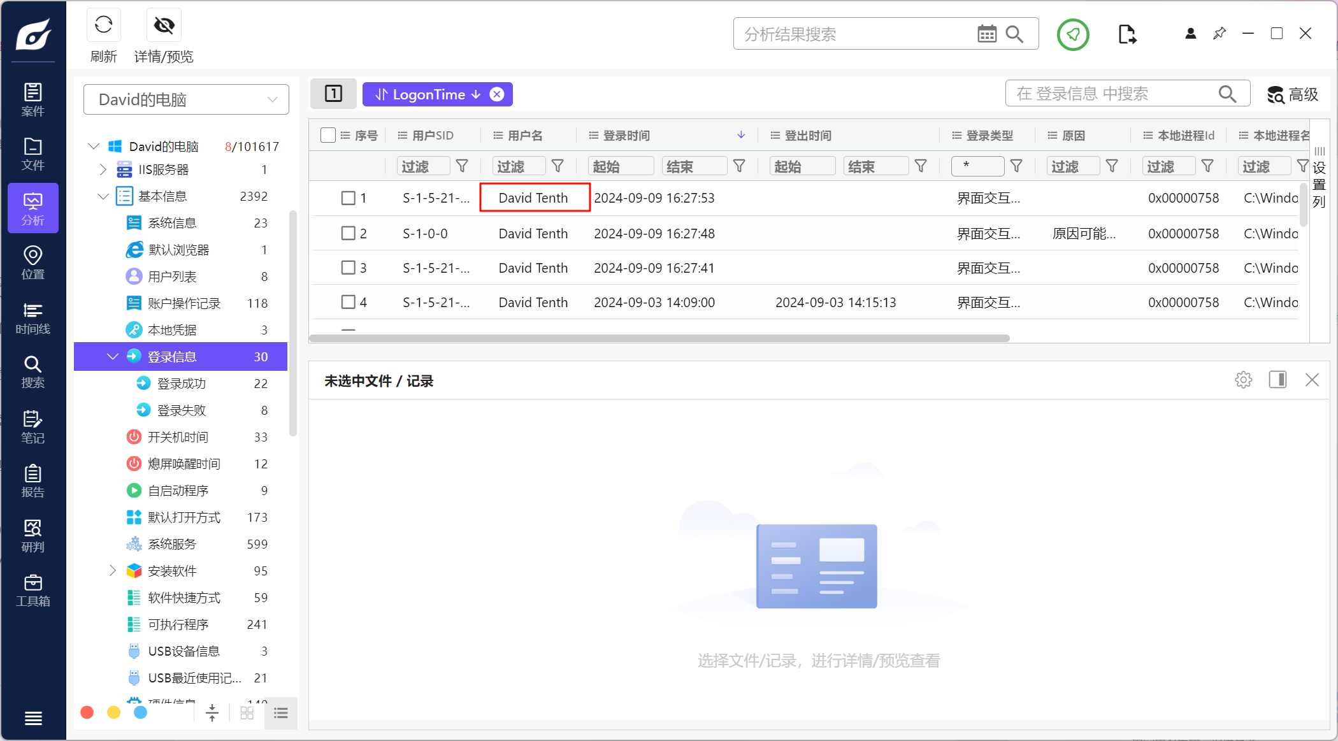Expand the 安装软件 tree node
The width and height of the screenshot is (1338, 741).
coord(112,570)
